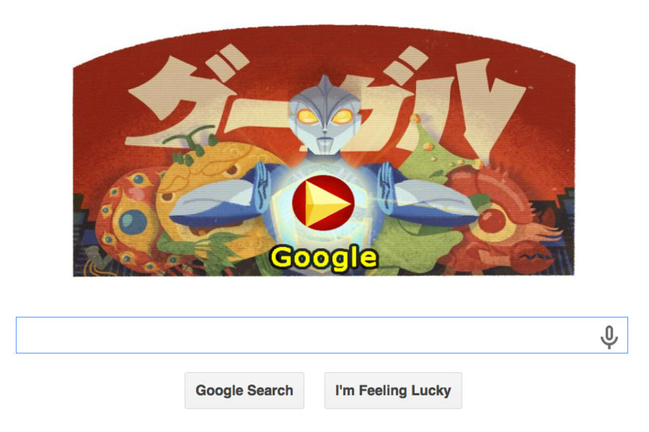Click the silver hero's helmeted face

[x=323, y=115]
